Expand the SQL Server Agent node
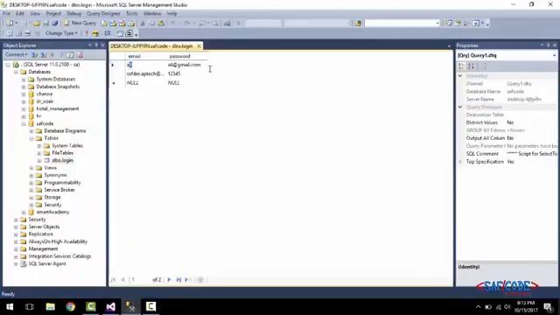Screen dimensions: 560x315 16,264
